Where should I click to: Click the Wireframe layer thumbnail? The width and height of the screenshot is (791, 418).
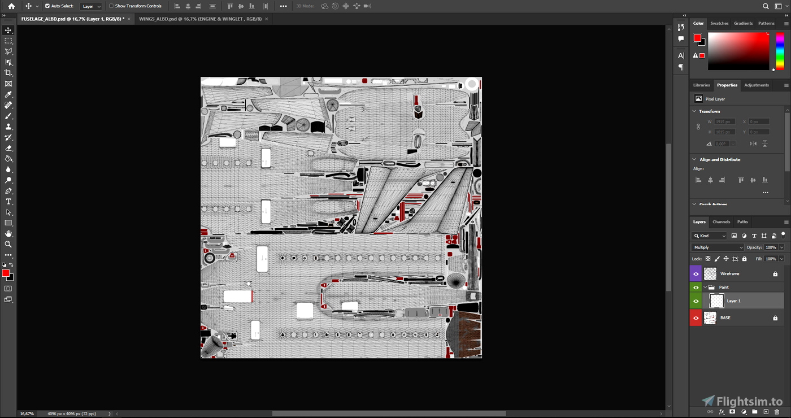pos(710,274)
